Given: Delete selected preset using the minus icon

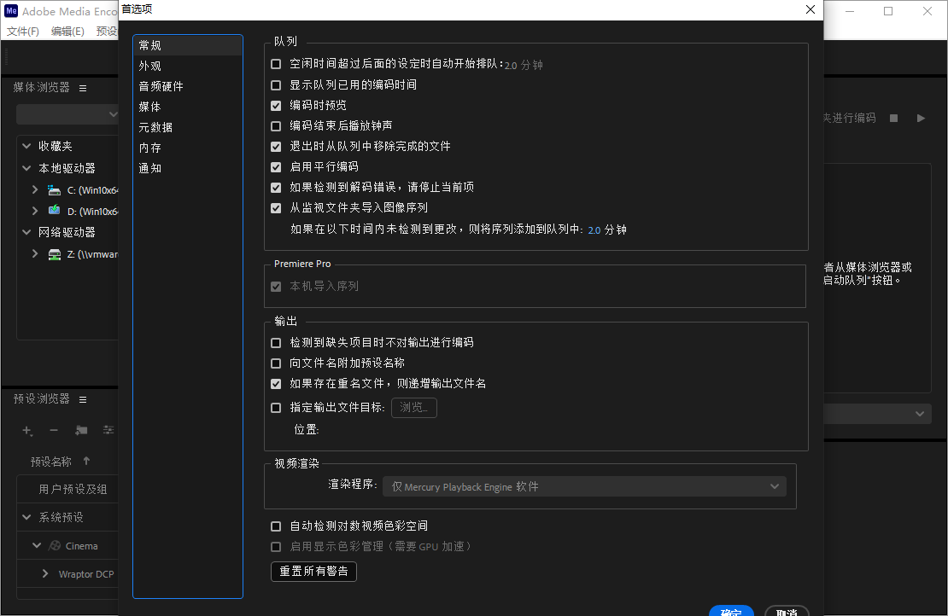Looking at the screenshot, I should click(x=53, y=430).
